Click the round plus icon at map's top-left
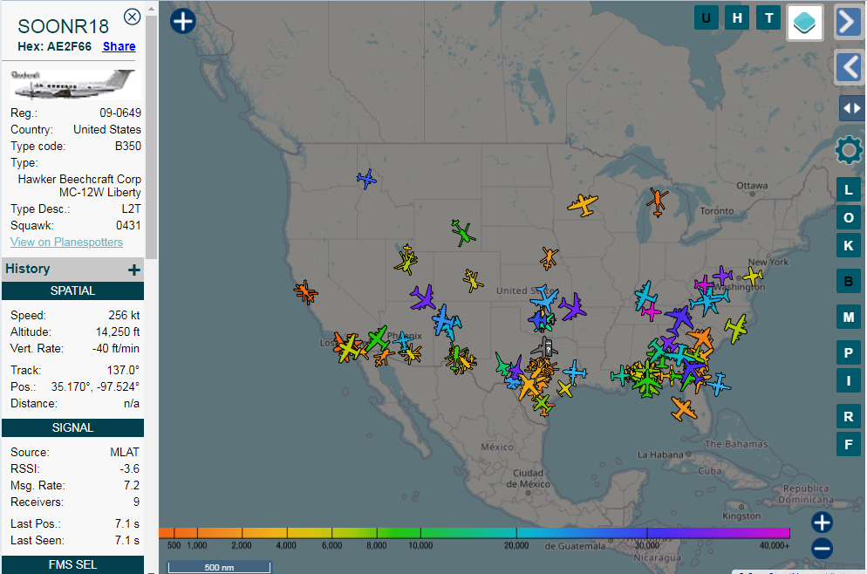Viewport: 867px width, 574px height. click(183, 22)
